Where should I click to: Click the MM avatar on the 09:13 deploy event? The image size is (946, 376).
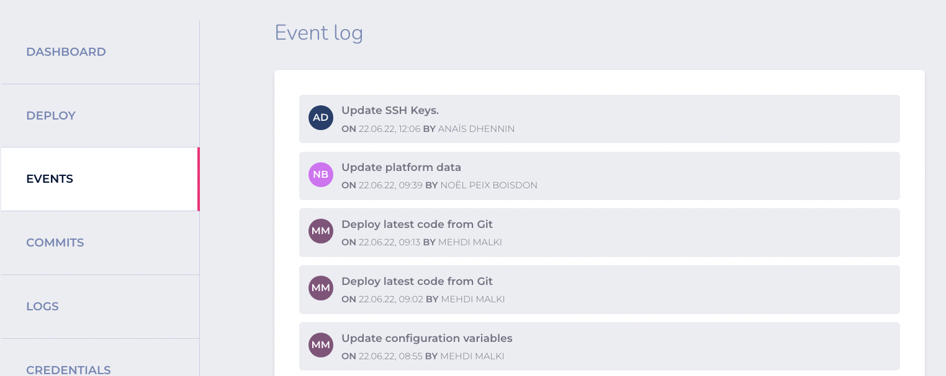tap(321, 232)
